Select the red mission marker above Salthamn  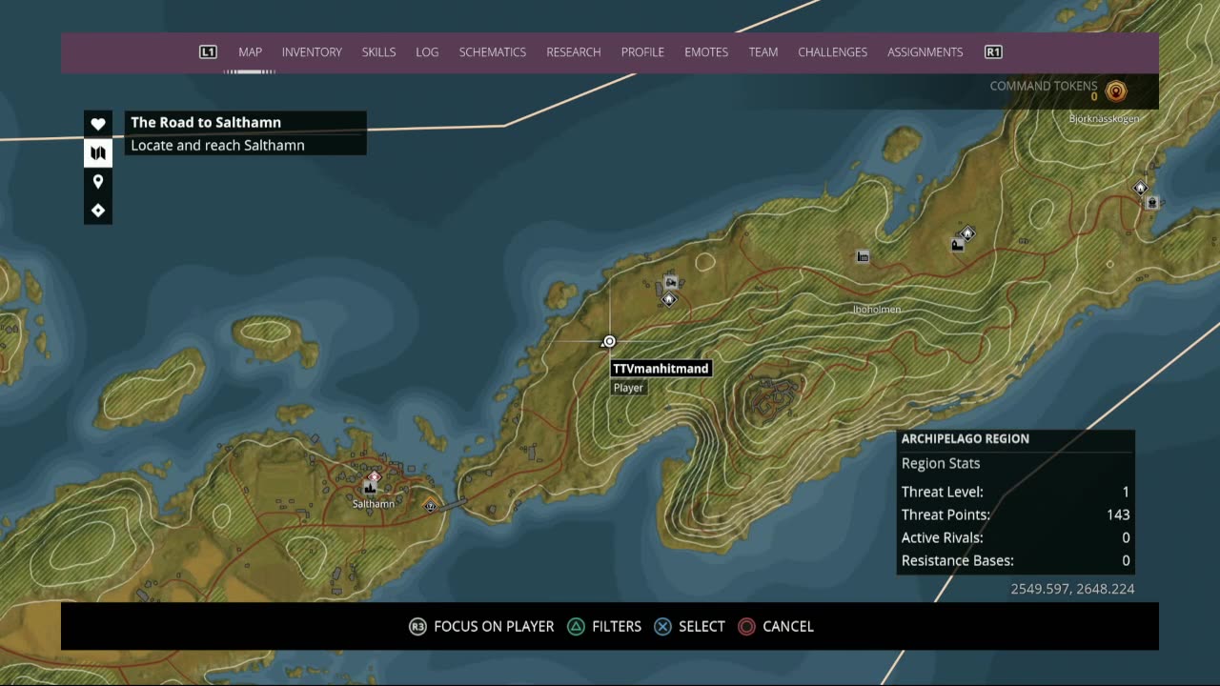click(375, 475)
